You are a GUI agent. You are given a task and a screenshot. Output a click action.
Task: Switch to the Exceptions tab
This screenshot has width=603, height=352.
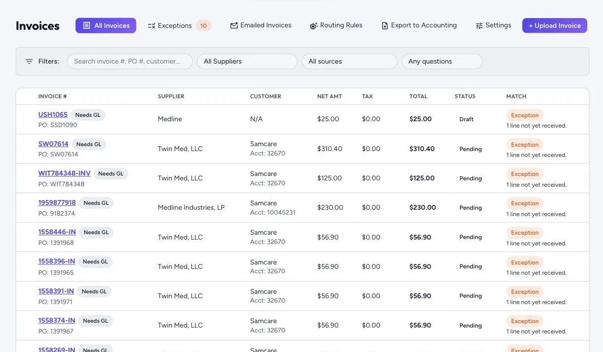(x=179, y=25)
